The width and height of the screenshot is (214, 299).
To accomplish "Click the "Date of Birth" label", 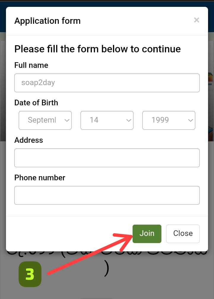I will pyautogui.click(x=36, y=103).
